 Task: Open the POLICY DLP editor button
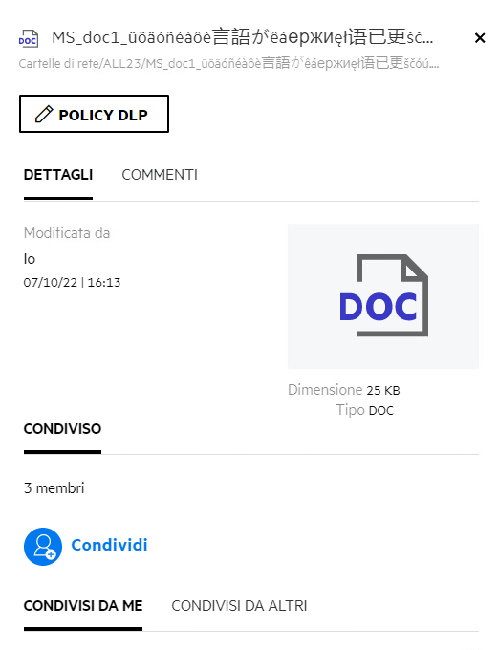tap(94, 114)
